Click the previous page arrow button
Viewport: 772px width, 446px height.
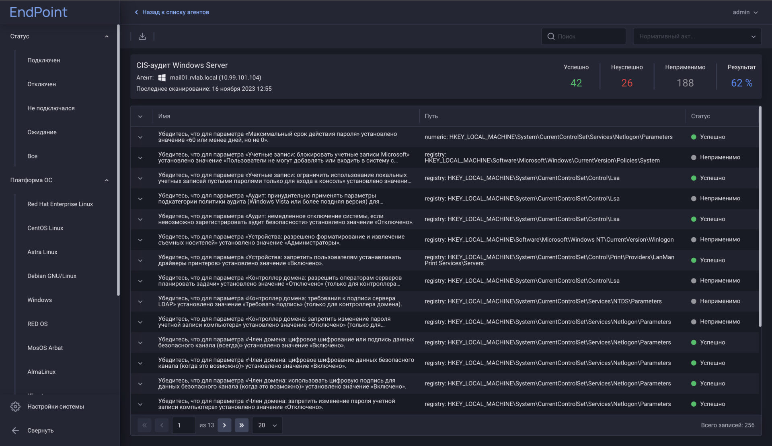click(x=162, y=425)
